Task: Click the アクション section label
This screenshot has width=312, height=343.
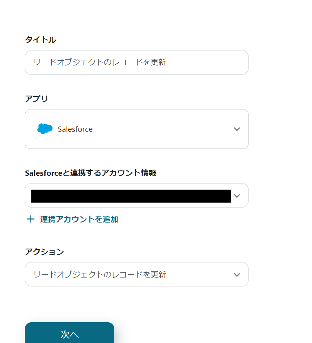Action: pos(45,252)
